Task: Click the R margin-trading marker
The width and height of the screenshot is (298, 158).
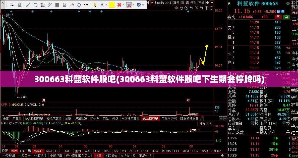Action: [x=229, y=3]
